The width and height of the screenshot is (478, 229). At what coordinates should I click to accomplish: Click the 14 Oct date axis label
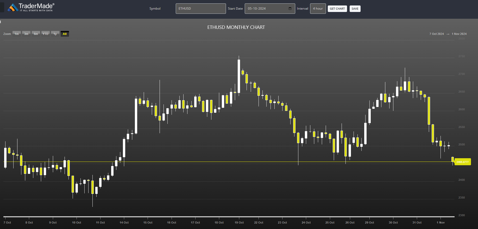(x=124, y=222)
